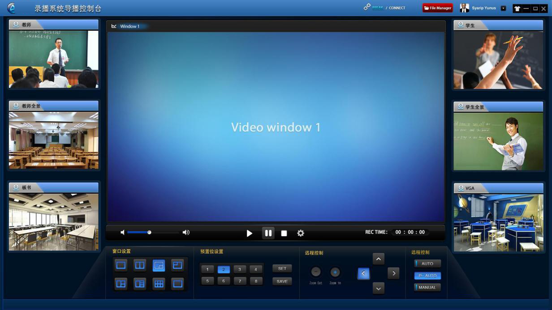Open the dropdown next to Syarip Yunus

coord(503,8)
